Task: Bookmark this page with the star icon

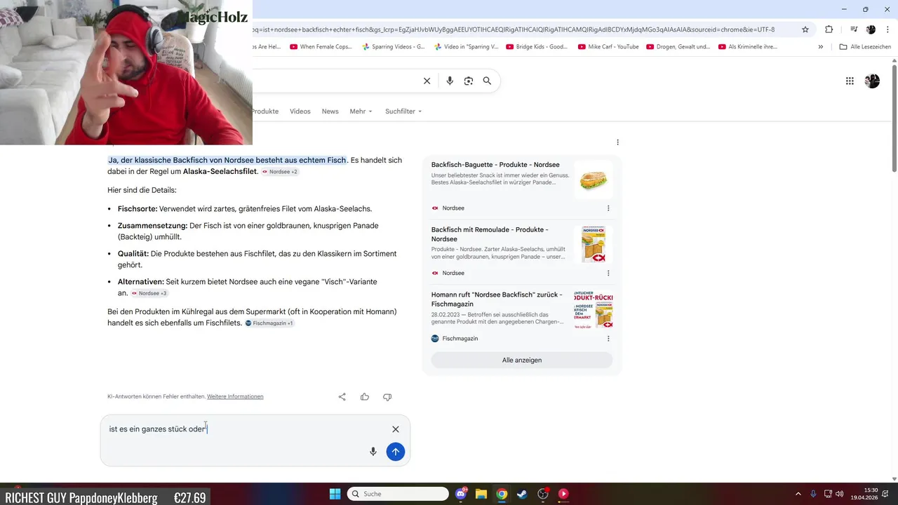Action: coord(805,29)
